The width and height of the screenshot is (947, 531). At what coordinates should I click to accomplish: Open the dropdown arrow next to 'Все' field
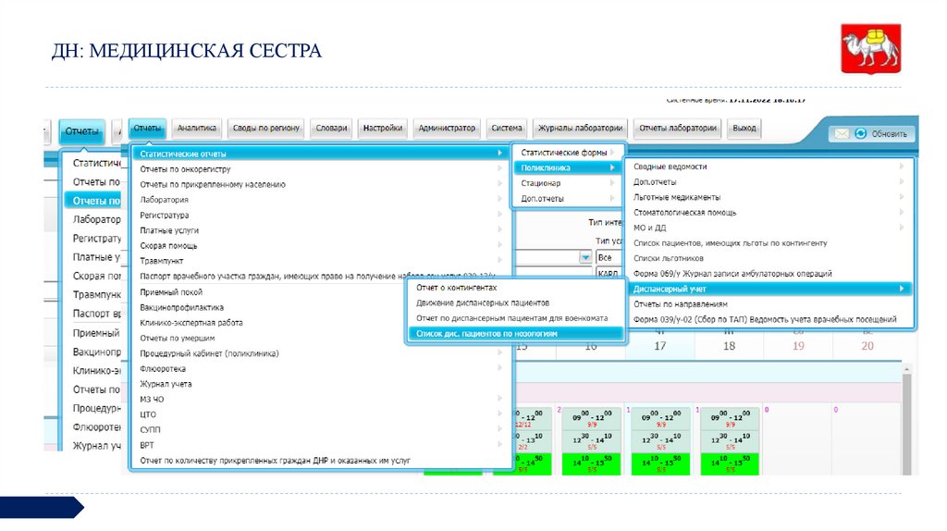(584, 257)
